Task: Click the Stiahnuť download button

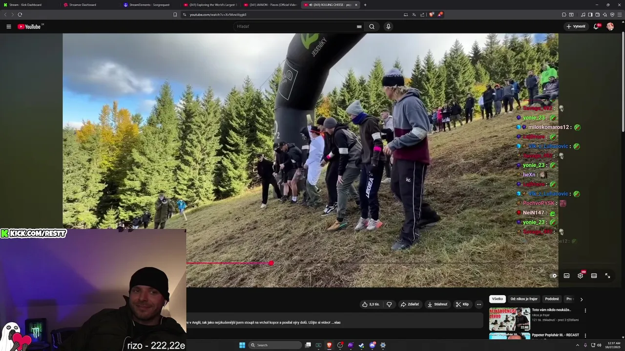Action: 437,304
